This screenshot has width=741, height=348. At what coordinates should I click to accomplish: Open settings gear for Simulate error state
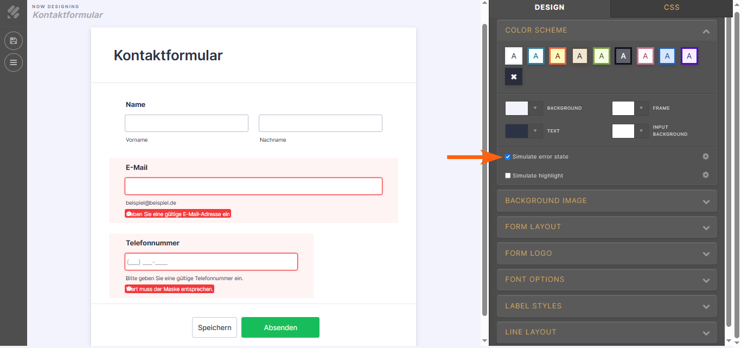pyautogui.click(x=706, y=156)
